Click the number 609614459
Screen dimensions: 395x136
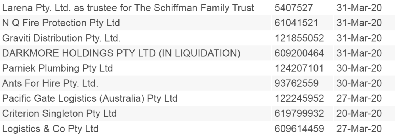pyautogui.click(x=299, y=128)
